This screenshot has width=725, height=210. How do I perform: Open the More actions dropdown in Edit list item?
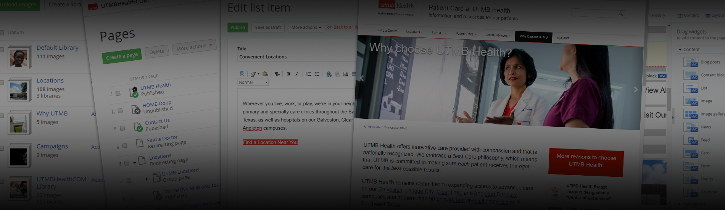pyautogui.click(x=306, y=27)
